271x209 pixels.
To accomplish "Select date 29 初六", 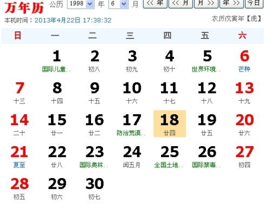I will pyautogui.click(x=57, y=188).
